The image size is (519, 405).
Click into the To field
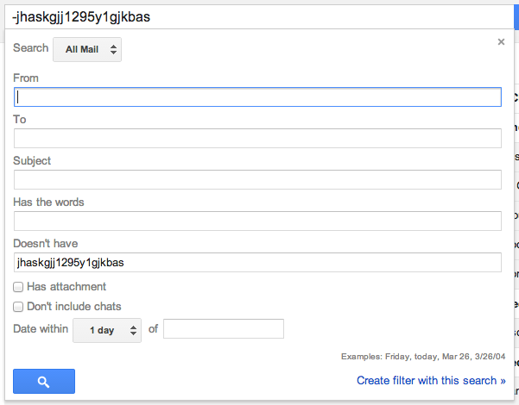click(x=257, y=139)
